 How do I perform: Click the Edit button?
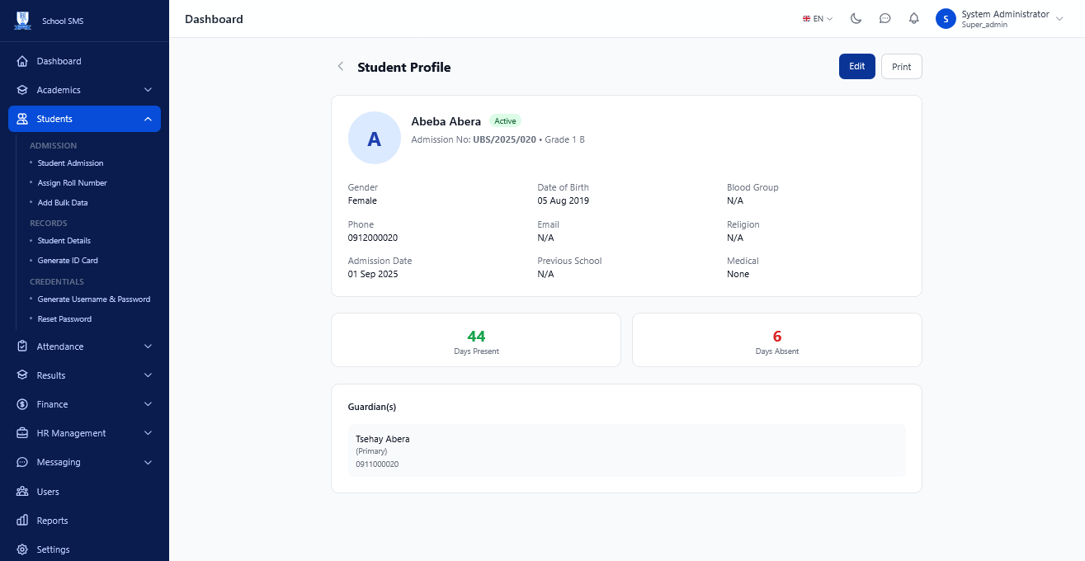tap(857, 67)
